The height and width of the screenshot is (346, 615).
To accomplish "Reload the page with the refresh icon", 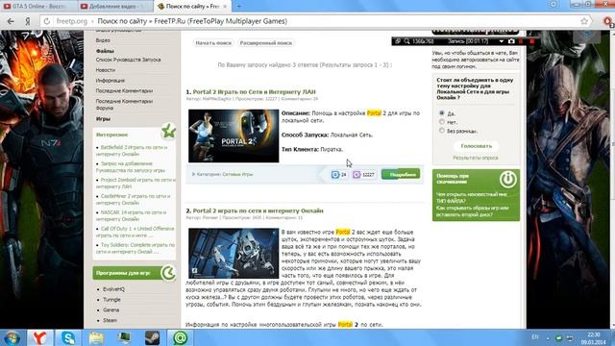I will [47, 21].
